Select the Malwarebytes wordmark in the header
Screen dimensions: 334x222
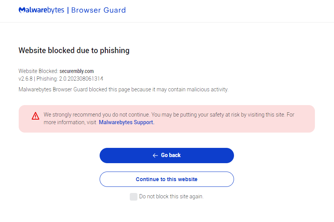point(41,10)
